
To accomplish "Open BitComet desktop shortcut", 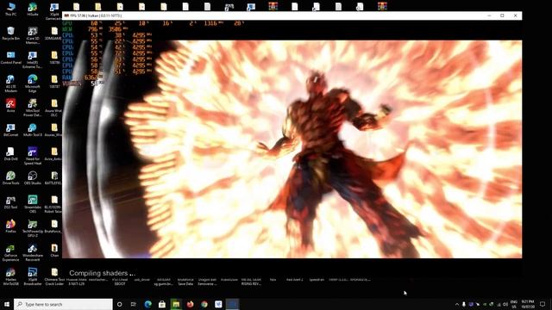I will coord(10,130).
